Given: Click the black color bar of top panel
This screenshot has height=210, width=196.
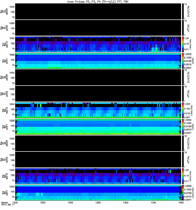Looking at the screenshot, I should [x=183, y=11].
